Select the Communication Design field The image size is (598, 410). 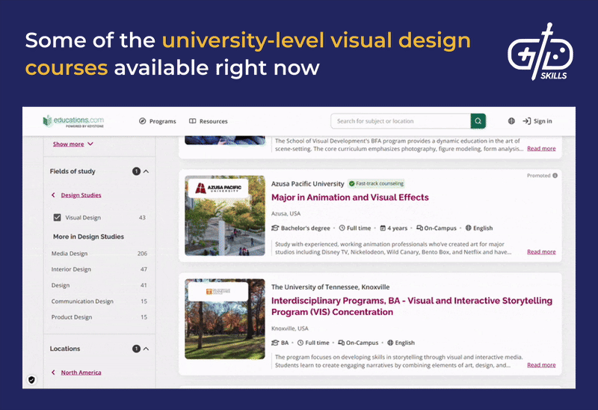tap(99, 302)
